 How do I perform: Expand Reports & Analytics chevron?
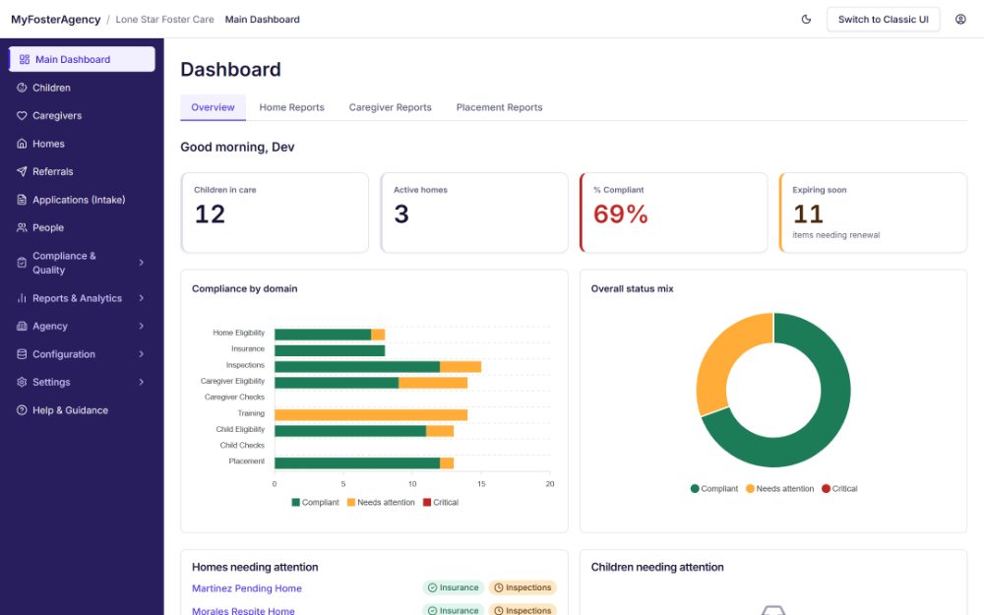click(x=141, y=298)
